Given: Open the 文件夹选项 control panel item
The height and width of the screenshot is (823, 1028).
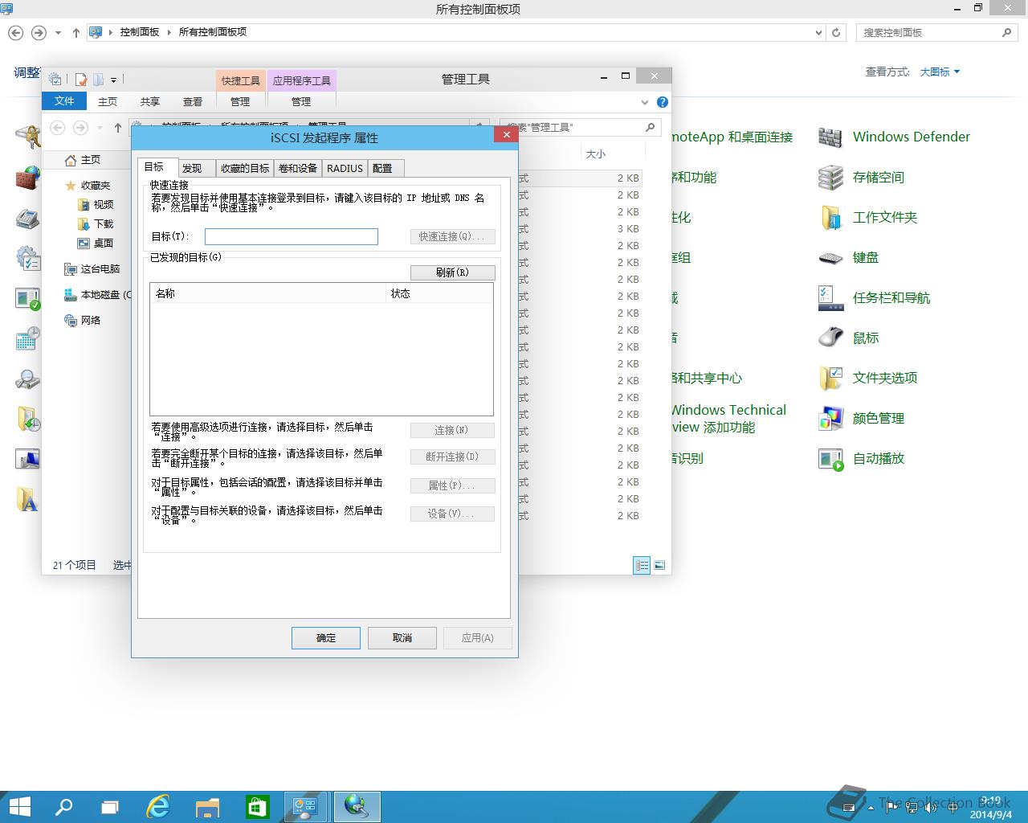Looking at the screenshot, I should pyautogui.click(x=867, y=378).
